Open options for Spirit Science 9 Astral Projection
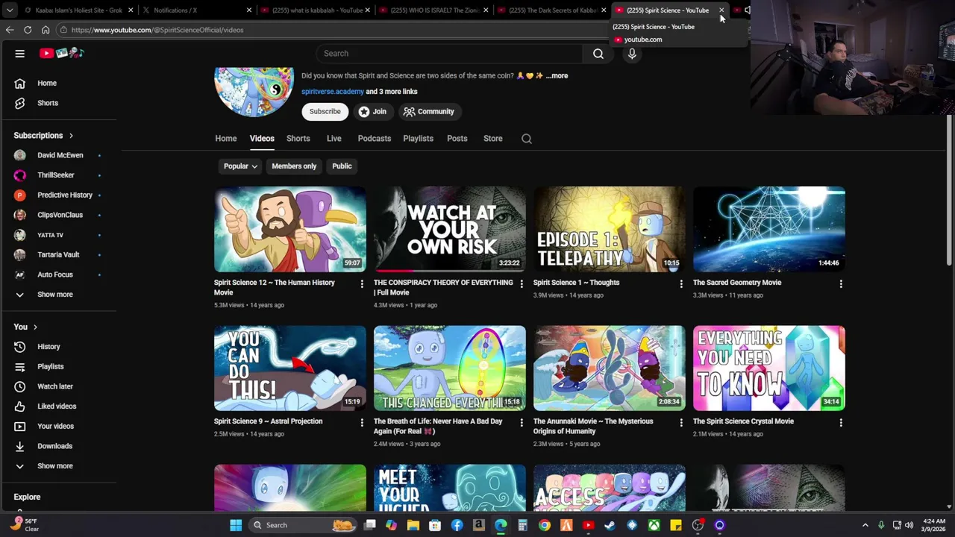 coord(362,422)
